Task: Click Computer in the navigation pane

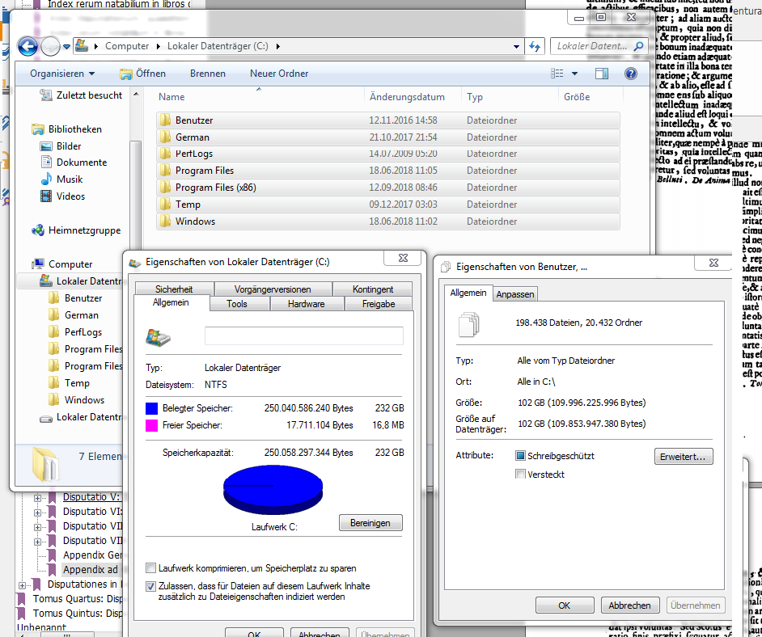Action: coord(70,264)
